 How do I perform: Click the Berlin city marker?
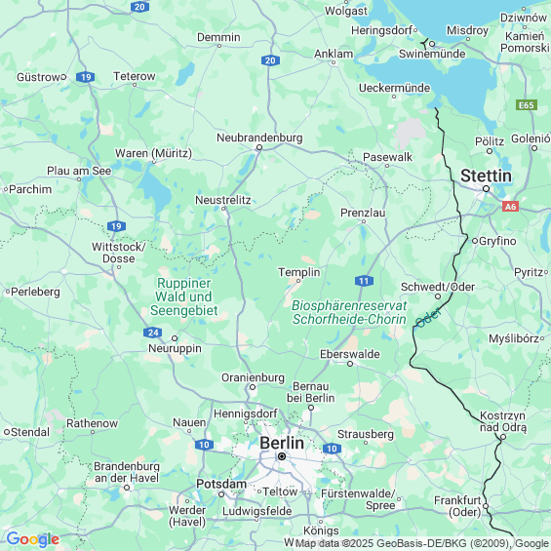[x=282, y=456]
